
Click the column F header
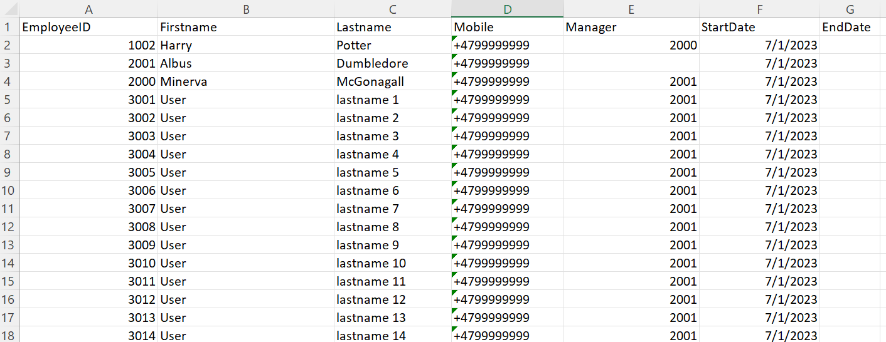pos(760,9)
